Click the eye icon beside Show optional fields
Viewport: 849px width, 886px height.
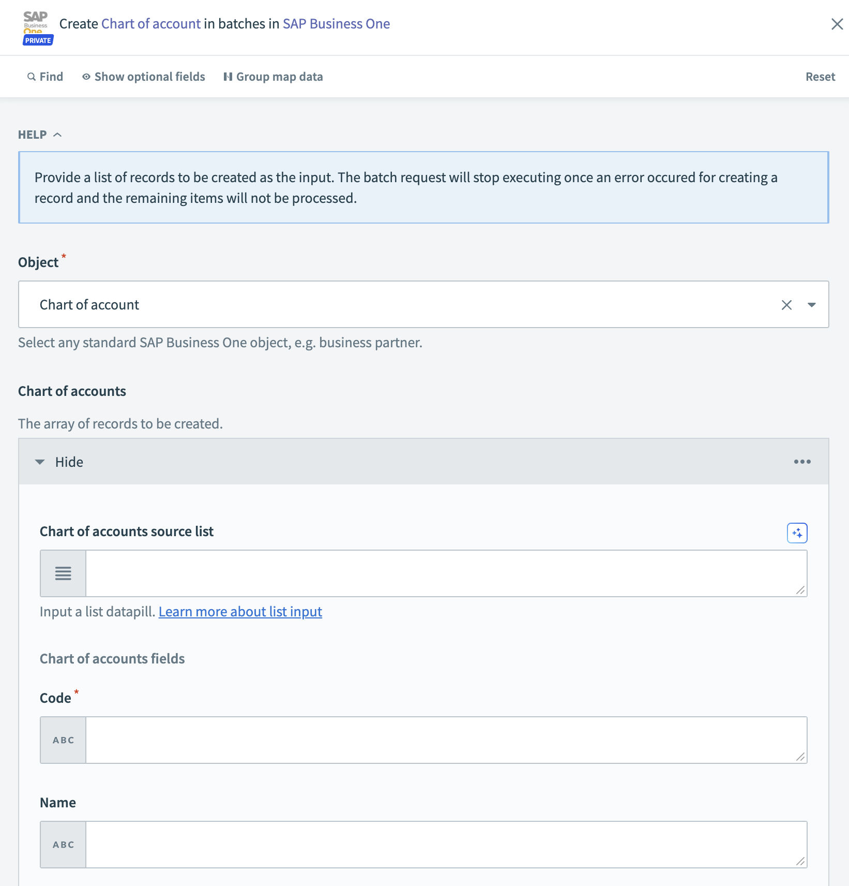point(86,76)
